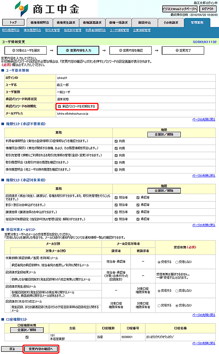This screenshot has width=219, height=354.
Task: Click 全選択/解除 in 口座権限リスト
Action: [x=27, y=330]
